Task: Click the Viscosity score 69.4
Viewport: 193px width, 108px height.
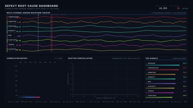Action: coord(185,86)
